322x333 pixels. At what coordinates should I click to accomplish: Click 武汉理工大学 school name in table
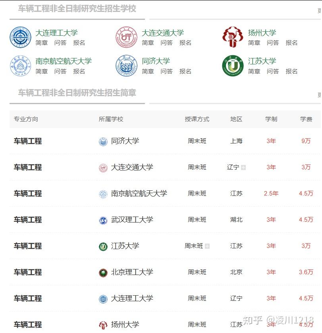(x=132, y=220)
